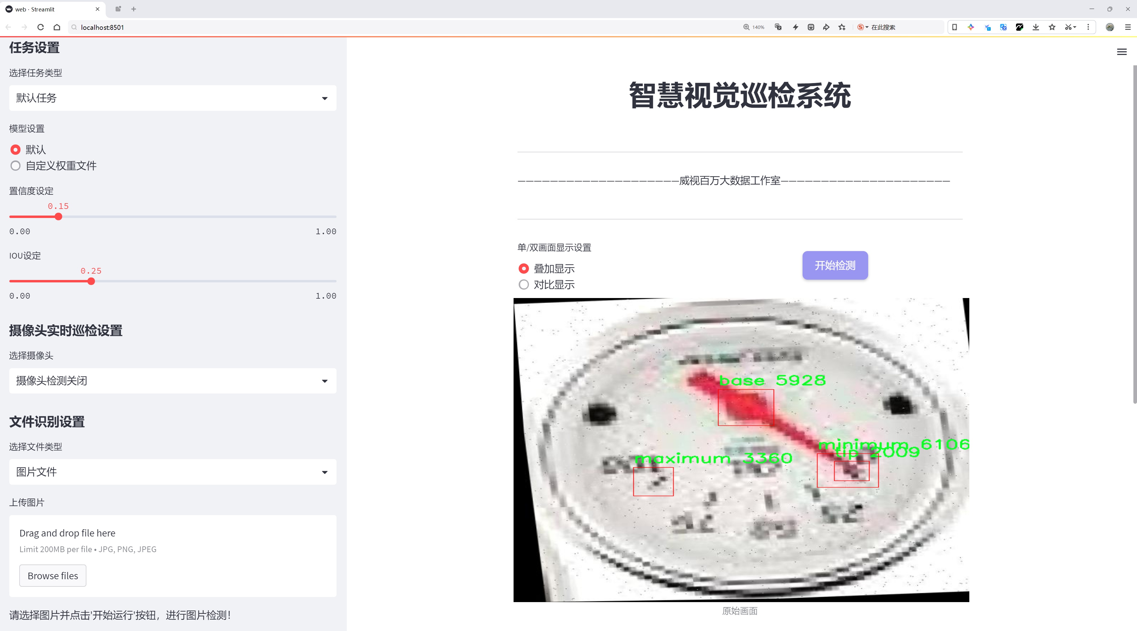Expand the 默认任务 task type dropdown
This screenshot has width=1137, height=631.
[x=172, y=98]
